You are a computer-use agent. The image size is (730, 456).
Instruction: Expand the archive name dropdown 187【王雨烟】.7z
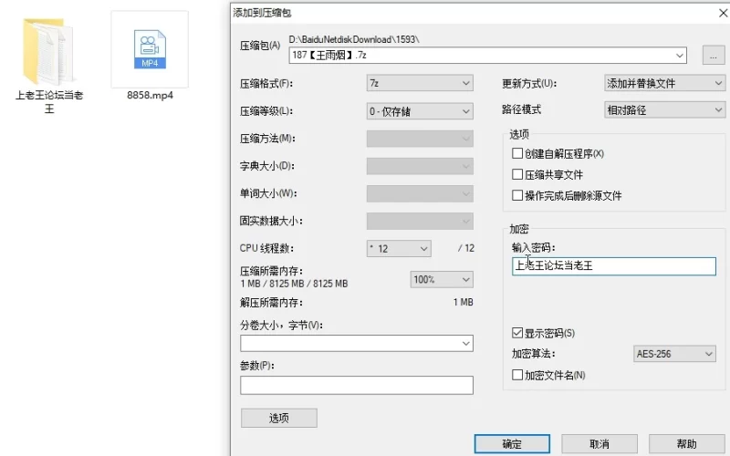pos(680,56)
